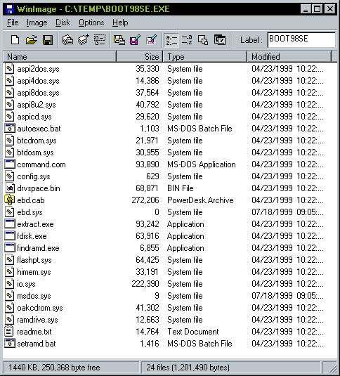Select file name ebd.sys
This screenshot has height=376, width=340.
[30, 212]
